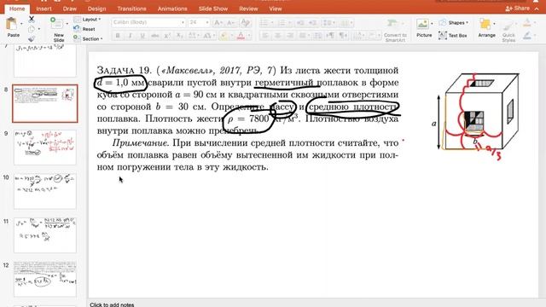Toggle Subscript formatting

180,36
